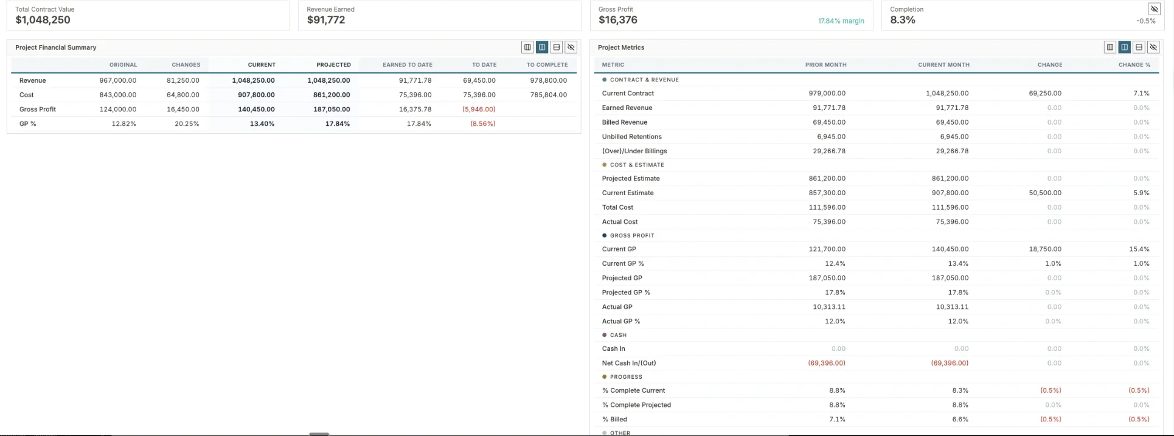Click the Completion 8.3% value
The height and width of the screenshot is (436, 1174).
tap(903, 20)
